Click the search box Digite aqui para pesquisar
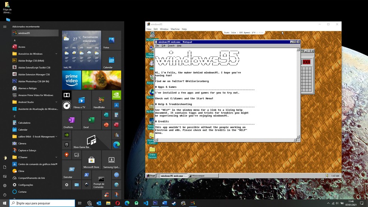Screen dimensions: 368x207 [42, 203]
